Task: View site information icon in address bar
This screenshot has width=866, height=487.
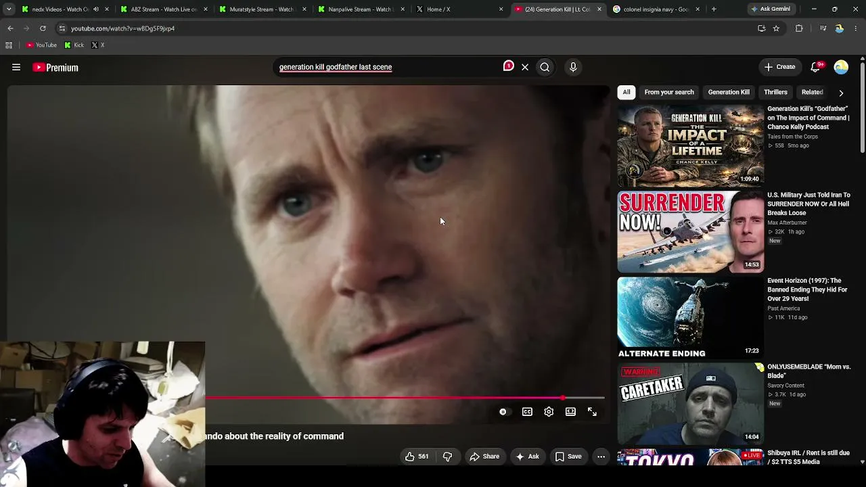Action: (x=62, y=28)
